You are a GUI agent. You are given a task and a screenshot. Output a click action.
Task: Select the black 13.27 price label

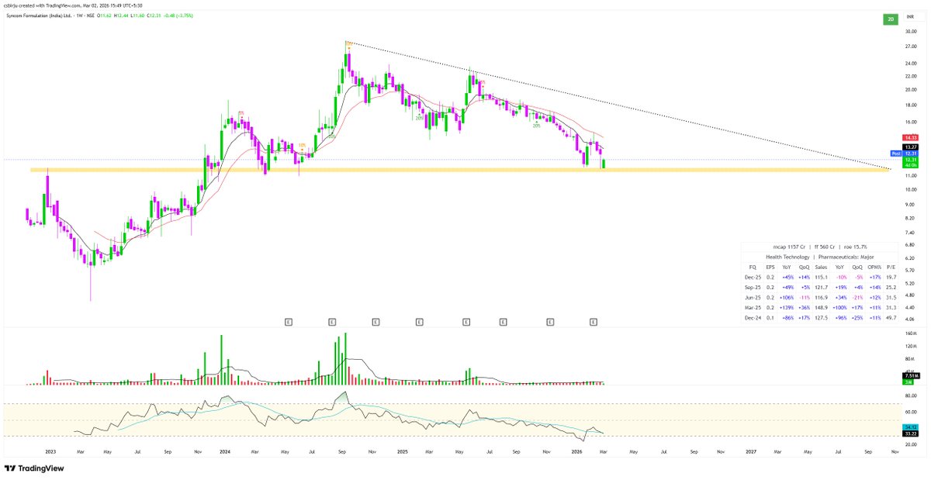(910, 147)
